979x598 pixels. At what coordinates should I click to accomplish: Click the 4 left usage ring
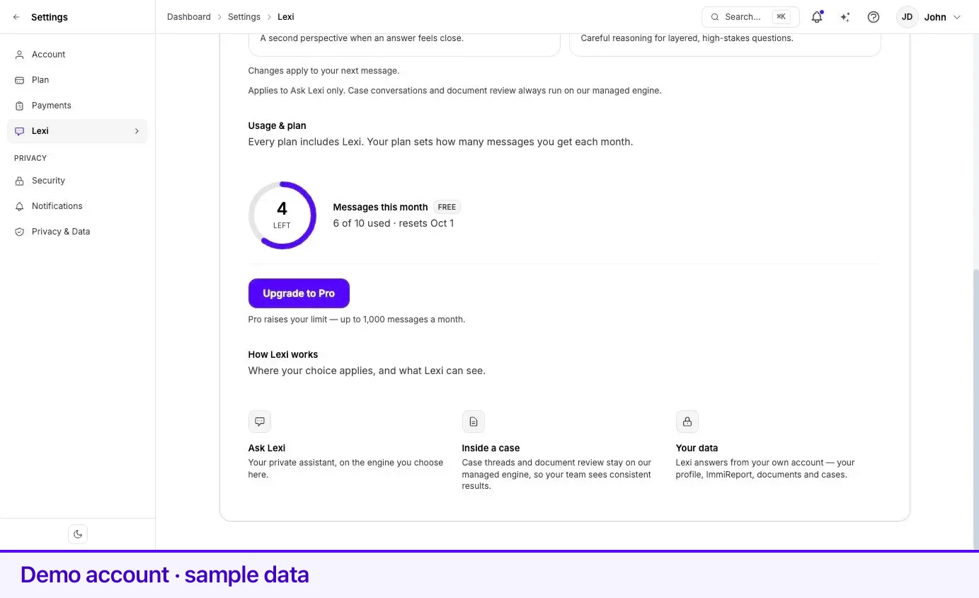click(x=282, y=215)
